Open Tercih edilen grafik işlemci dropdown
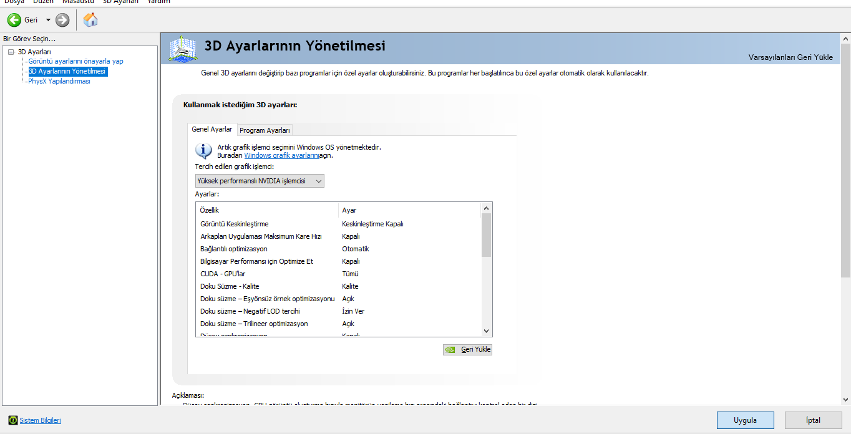The image size is (851, 434). point(260,181)
